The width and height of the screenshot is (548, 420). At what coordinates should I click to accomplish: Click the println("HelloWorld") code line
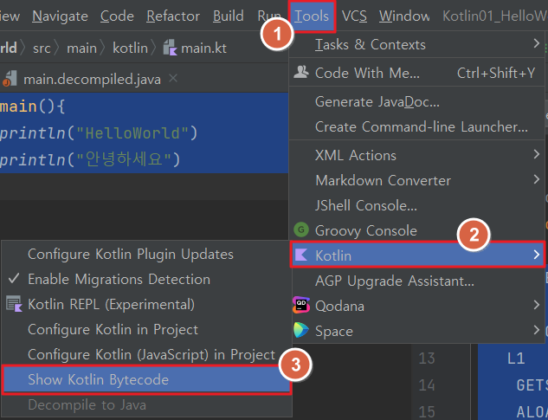coord(99,133)
